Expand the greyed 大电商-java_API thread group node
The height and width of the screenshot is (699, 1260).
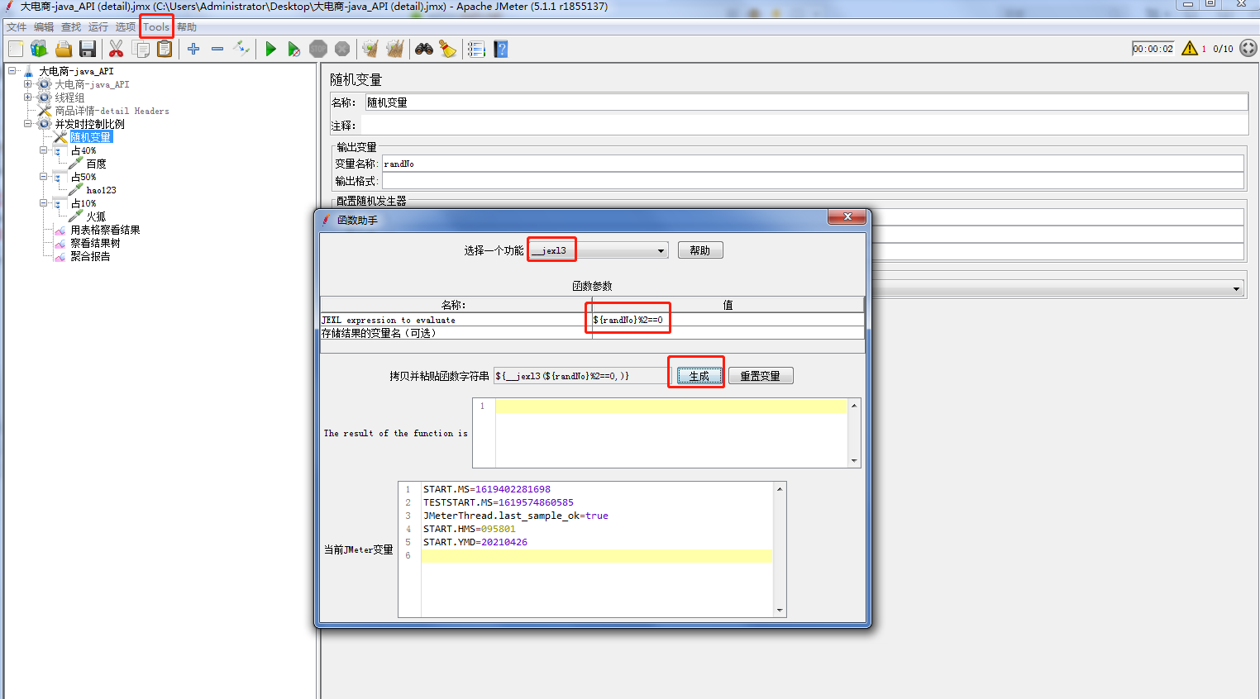(x=28, y=84)
